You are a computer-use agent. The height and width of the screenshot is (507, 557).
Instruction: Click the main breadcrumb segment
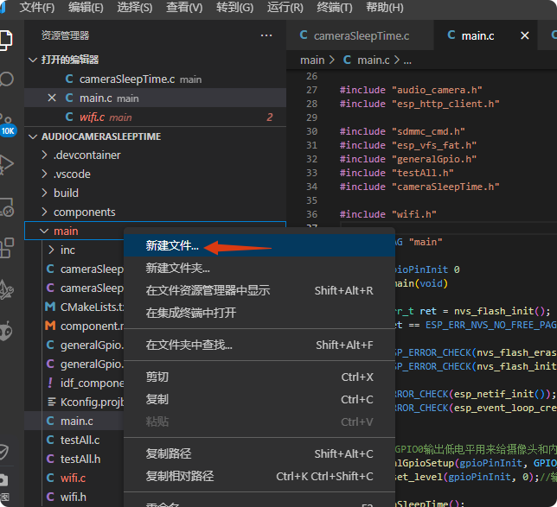(312, 60)
